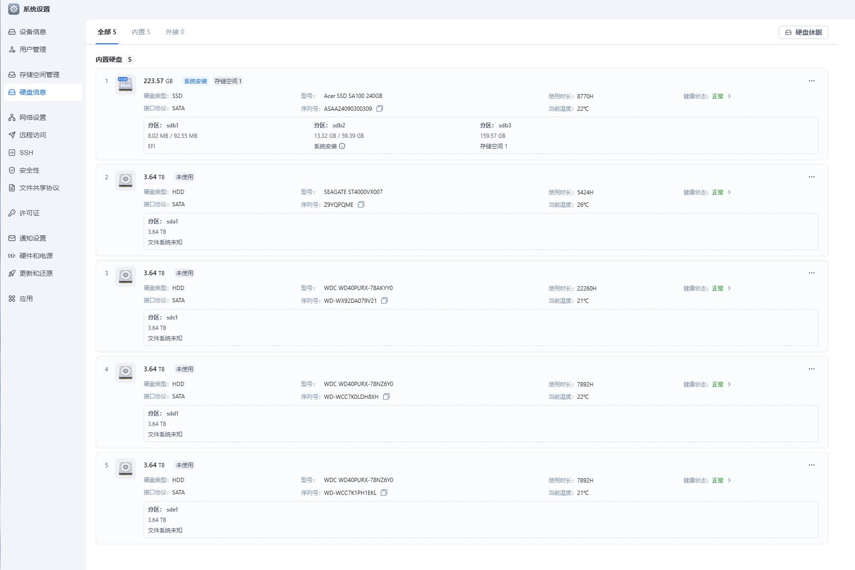The width and height of the screenshot is (855, 570).
Task: Open SSH settings in the sidebar
Action: point(43,153)
